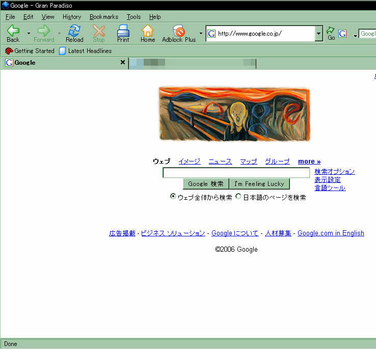376x349 pixels.
Task: Expand the Adblock Plus dropdown arrow
Action: (x=201, y=33)
